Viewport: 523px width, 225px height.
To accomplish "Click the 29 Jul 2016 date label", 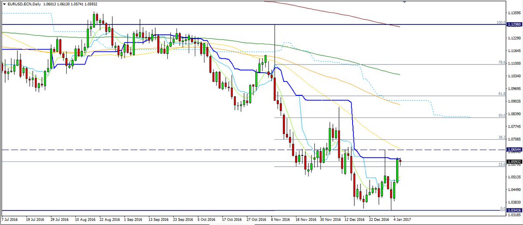I will [60, 220].
